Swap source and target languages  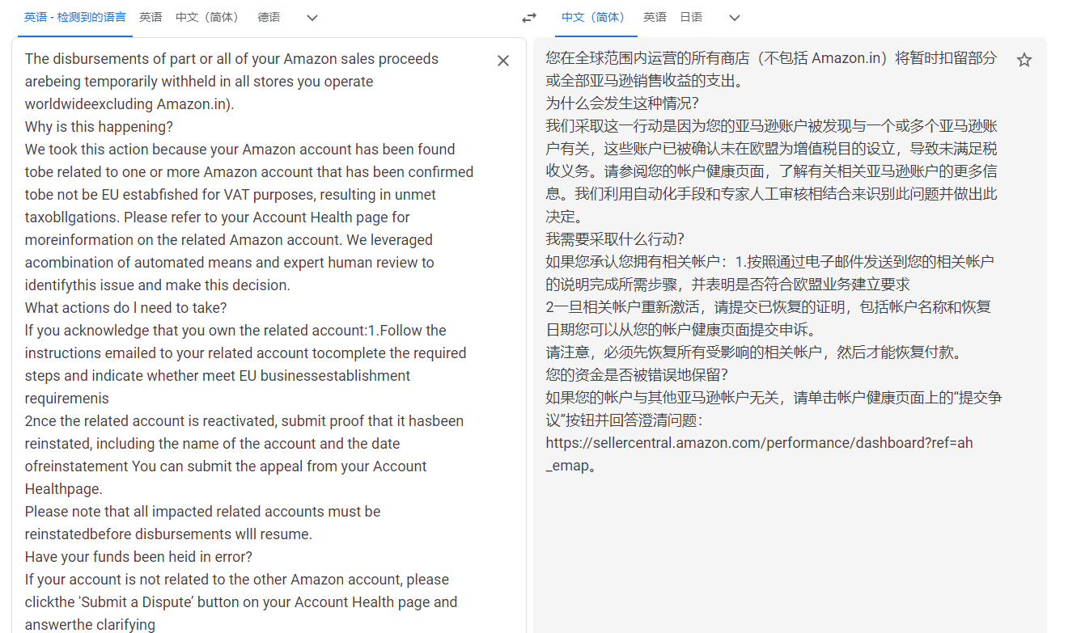(528, 18)
